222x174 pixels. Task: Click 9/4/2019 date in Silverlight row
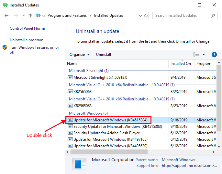tap(178, 77)
